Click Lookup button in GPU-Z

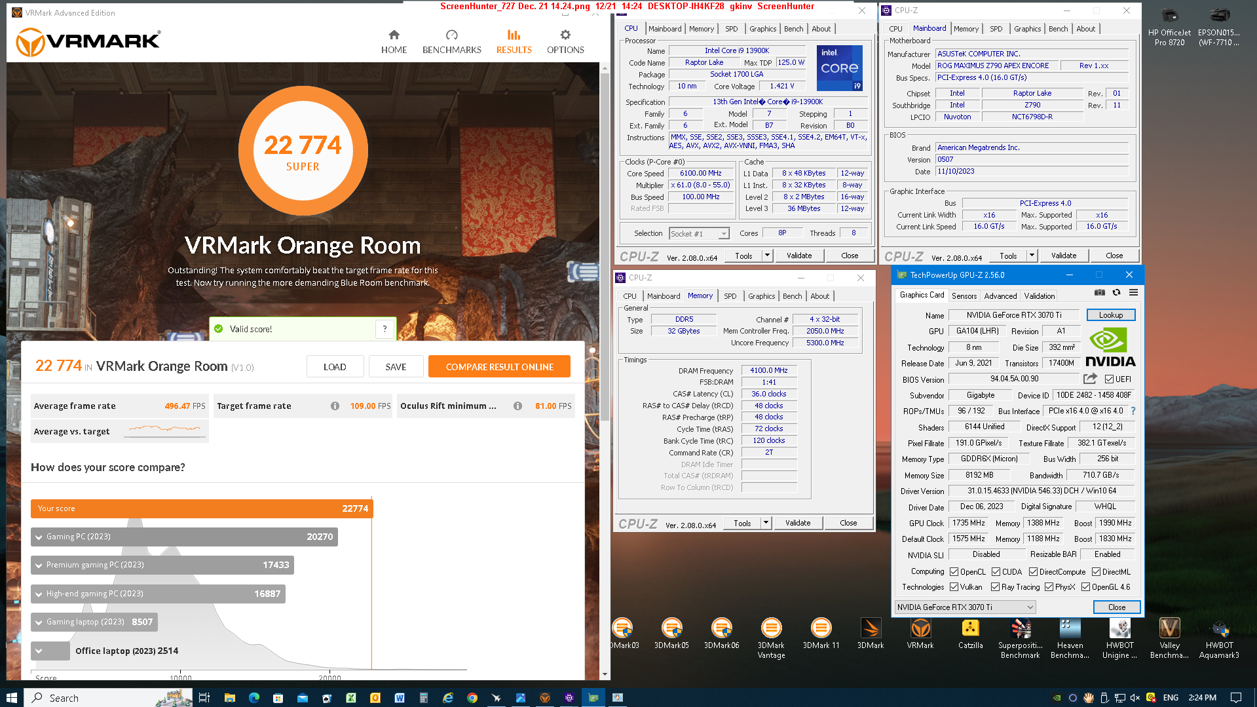pos(1110,315)
